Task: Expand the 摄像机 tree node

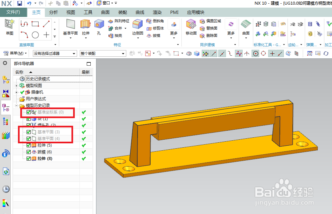Action: (16, 92)
